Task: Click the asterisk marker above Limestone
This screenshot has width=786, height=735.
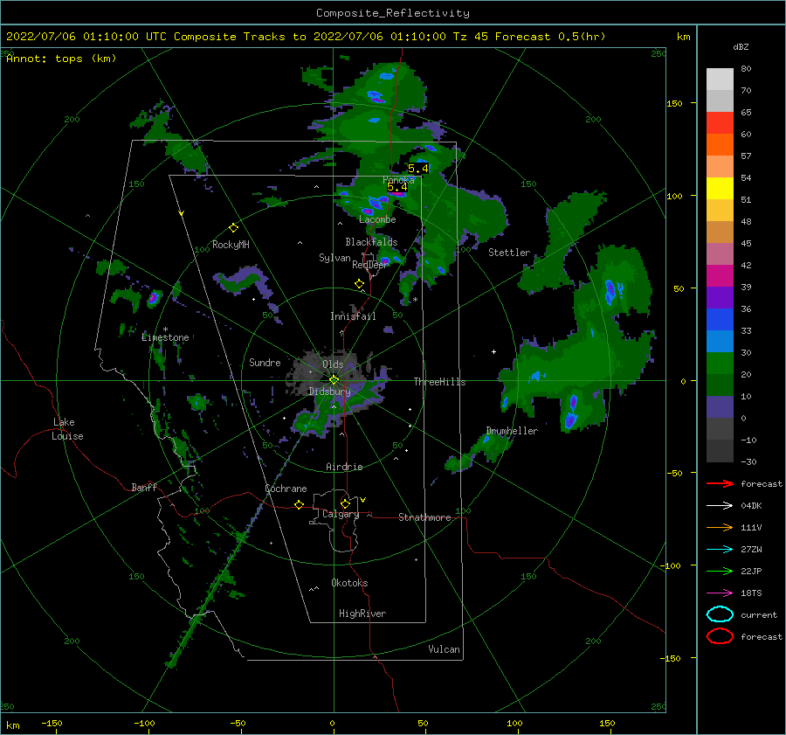Action: [x=165, y=329]
